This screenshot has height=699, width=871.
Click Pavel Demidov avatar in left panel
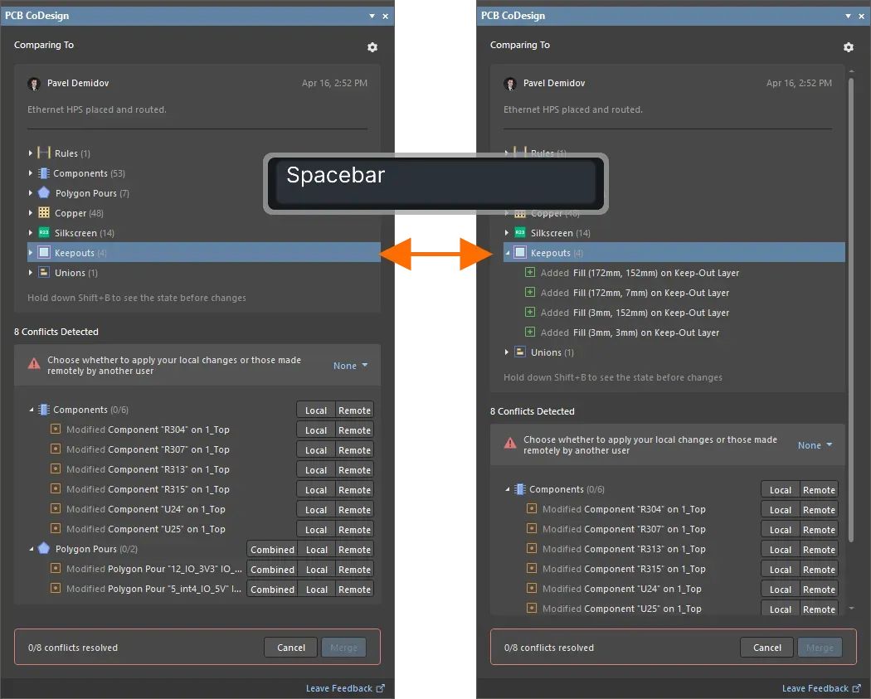click(34, 83)
